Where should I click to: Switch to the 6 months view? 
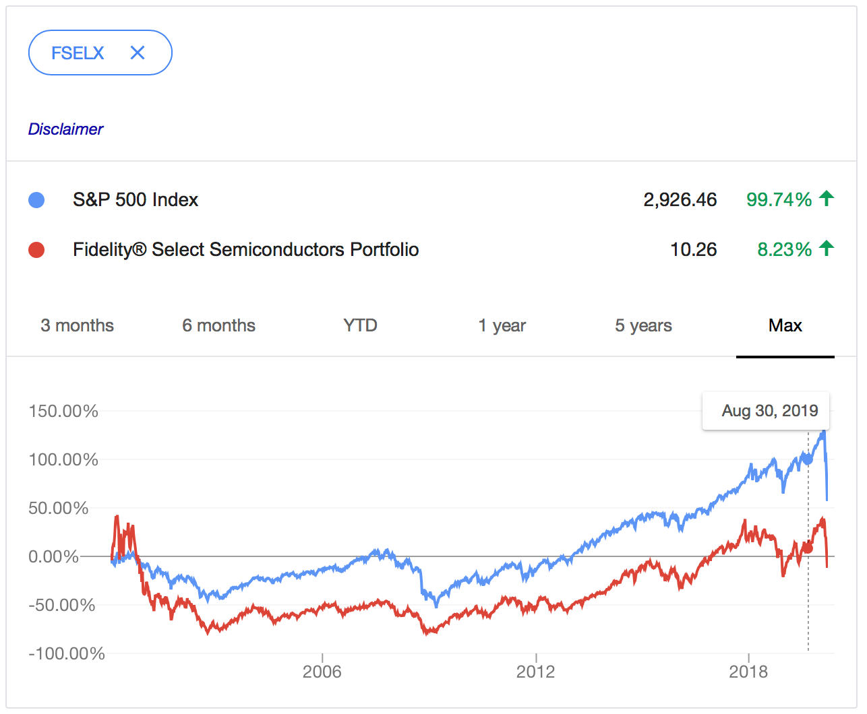(x=218, y=325)
